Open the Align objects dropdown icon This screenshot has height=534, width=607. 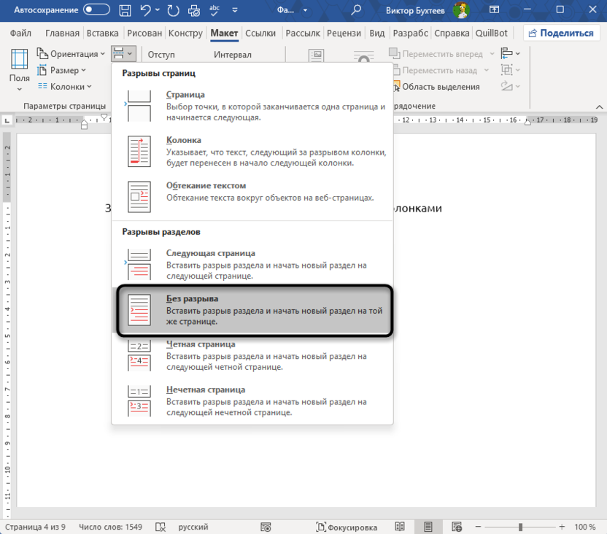(510, 53)
